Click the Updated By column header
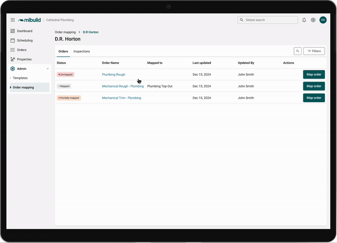The image size is (337, 243). [246, 63]
